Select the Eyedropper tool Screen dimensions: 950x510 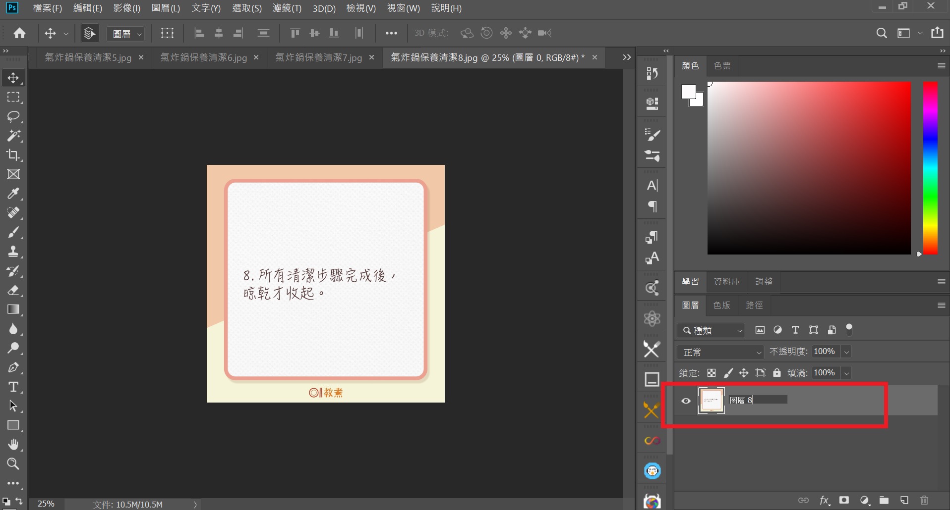click(x=13, y=194)
